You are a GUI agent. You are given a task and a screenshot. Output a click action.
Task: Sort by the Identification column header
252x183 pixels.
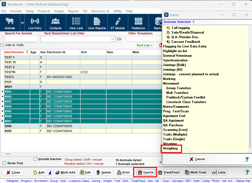[x=14, y=52]
